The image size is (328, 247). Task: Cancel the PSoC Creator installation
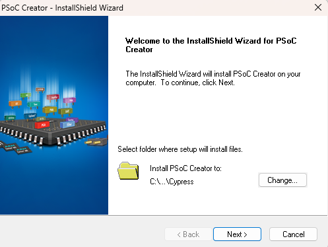pos(293,234)
